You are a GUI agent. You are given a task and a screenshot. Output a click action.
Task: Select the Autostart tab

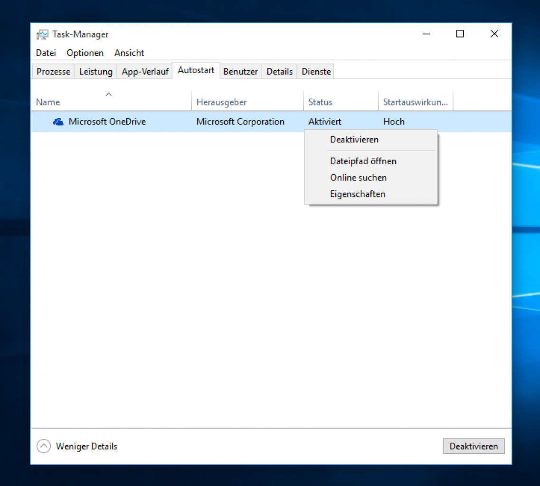pos(196,71)
